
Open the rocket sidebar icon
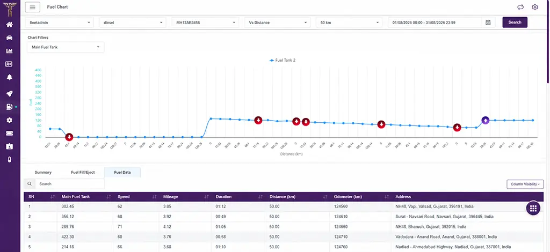pos(10,93)
